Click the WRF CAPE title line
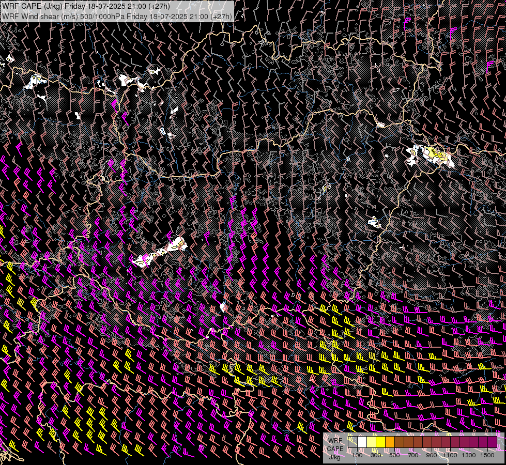506x465 pixels. pyautogui.click(x=86, y=6)
